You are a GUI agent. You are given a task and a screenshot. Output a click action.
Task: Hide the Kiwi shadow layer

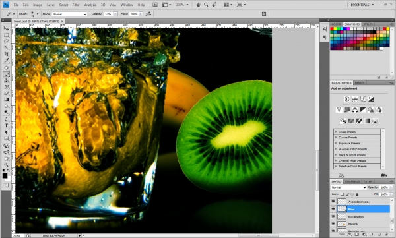tap(333, 216)
